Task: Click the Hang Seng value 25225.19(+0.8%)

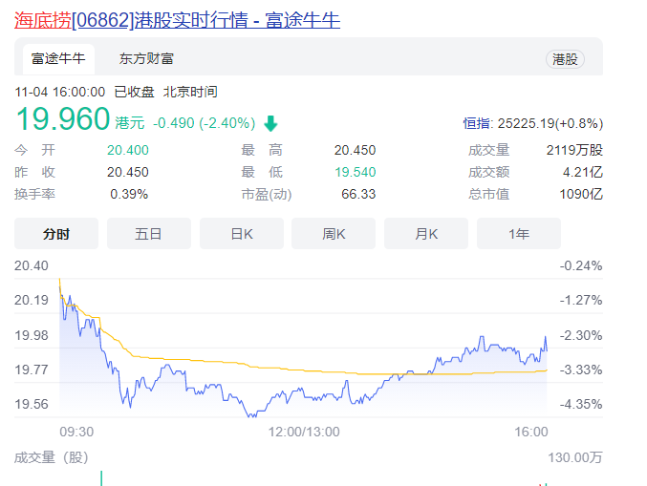Action: (550, 123)
